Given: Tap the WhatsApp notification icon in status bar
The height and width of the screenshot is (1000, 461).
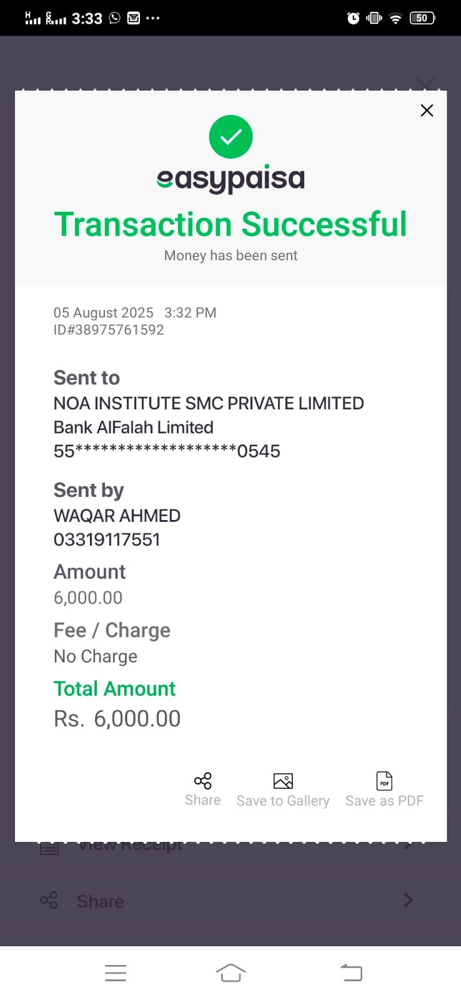Looking at the screenshot, I should [114, 18].
